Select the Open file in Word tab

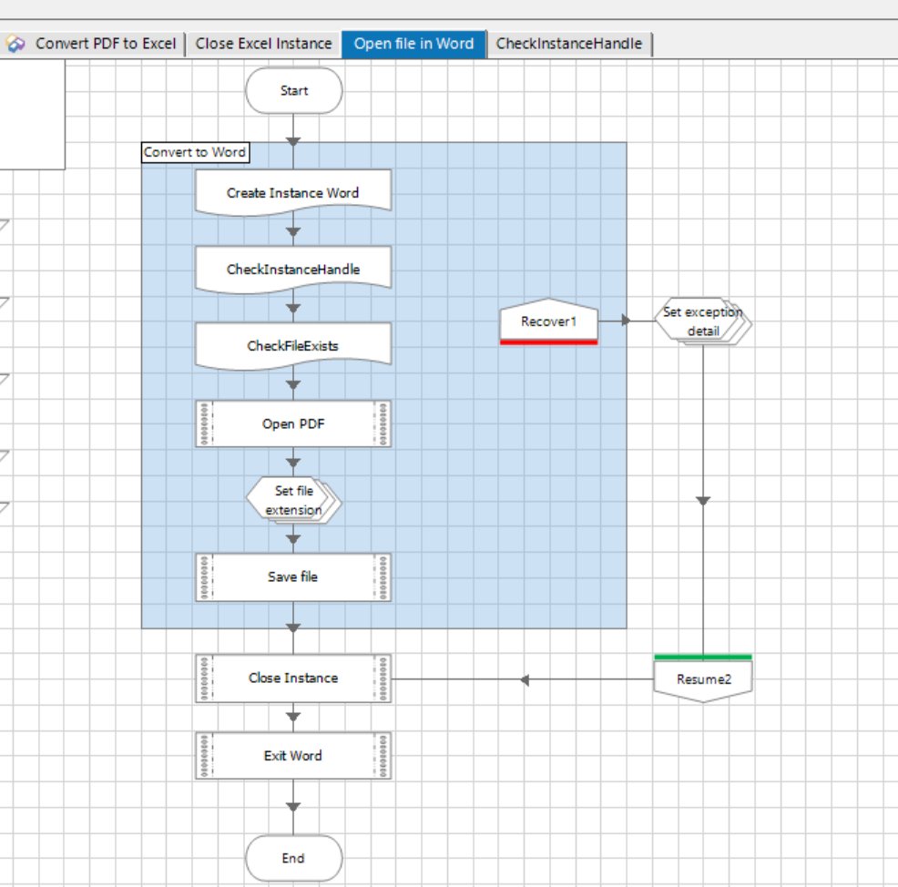click(x=413, y=44)
